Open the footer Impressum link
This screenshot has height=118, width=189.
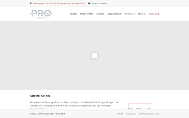(x=130, y=114)
